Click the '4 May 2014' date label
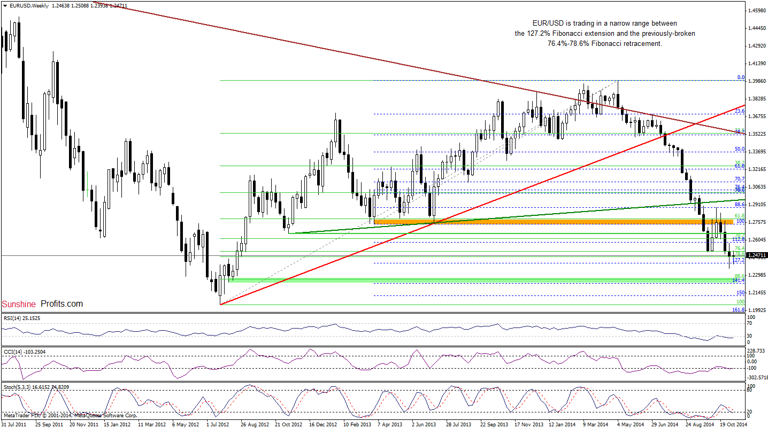This screenshot has width=768, height=429. 632,424
